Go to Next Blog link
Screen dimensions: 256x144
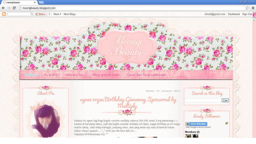[70, 14]
